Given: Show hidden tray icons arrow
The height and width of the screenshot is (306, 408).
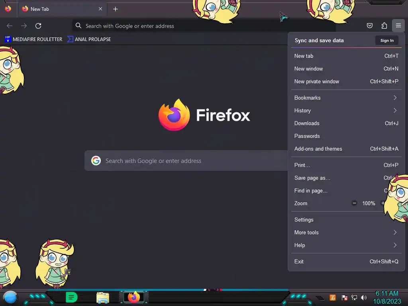Looking at the screenshot, I should [x=320, y=298].
